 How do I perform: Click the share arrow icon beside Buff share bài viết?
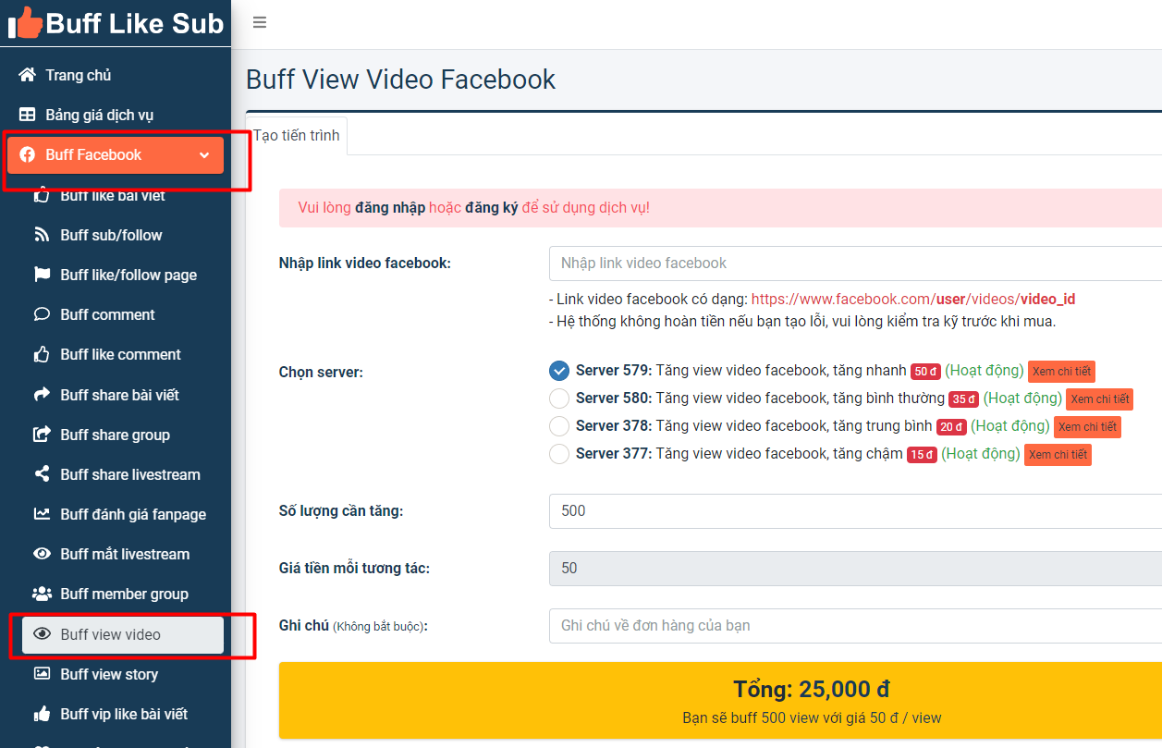click(x=42, y=395)
